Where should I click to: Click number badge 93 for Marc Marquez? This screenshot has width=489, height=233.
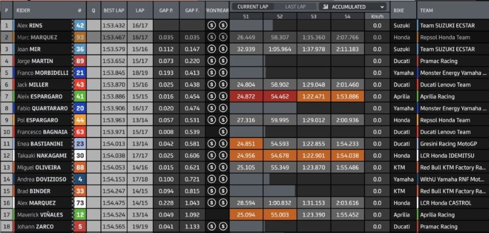point(80,37)
